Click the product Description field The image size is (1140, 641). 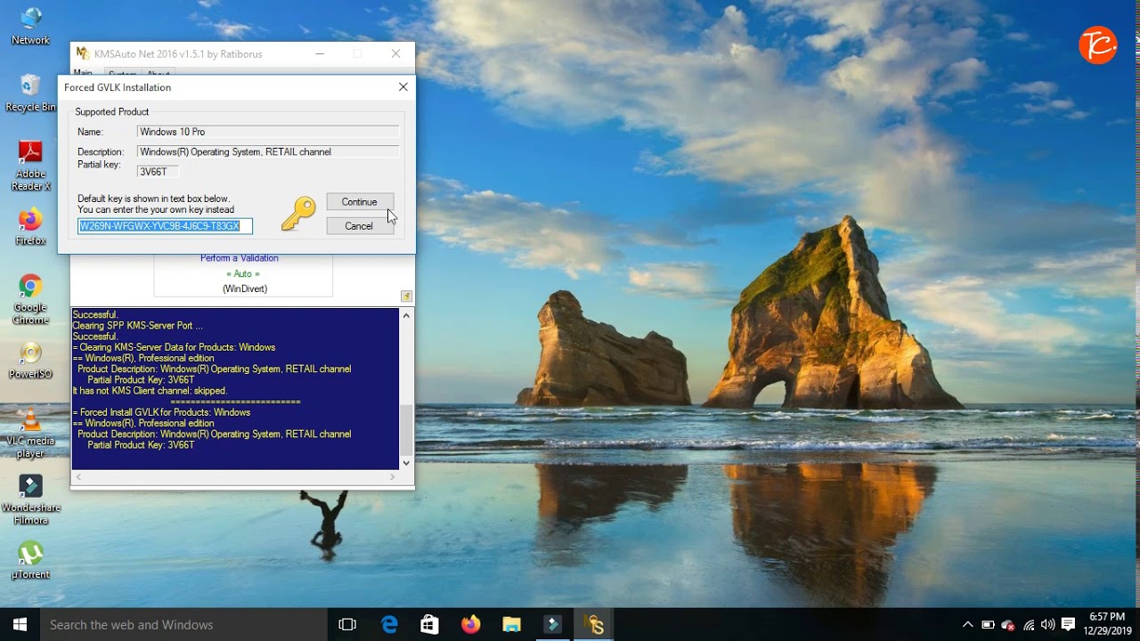[x=268, y=152]
